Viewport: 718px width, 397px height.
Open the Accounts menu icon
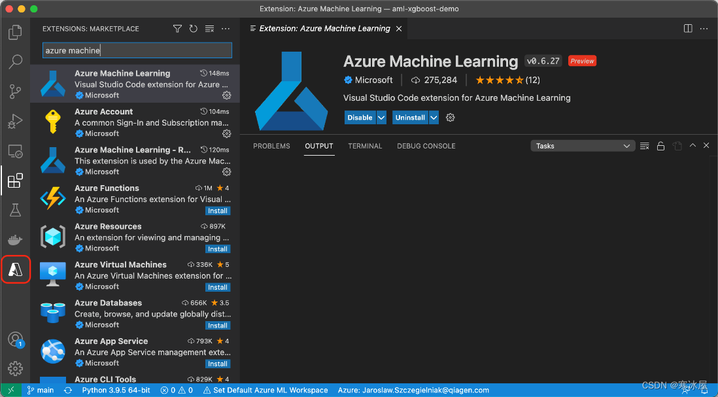click(15, 339)
